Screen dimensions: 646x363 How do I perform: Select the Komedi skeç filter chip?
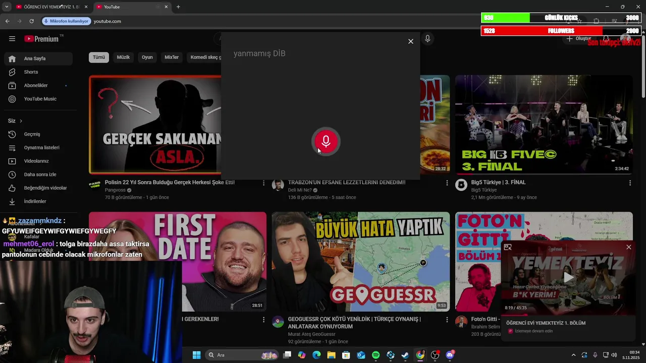[205, 57]
